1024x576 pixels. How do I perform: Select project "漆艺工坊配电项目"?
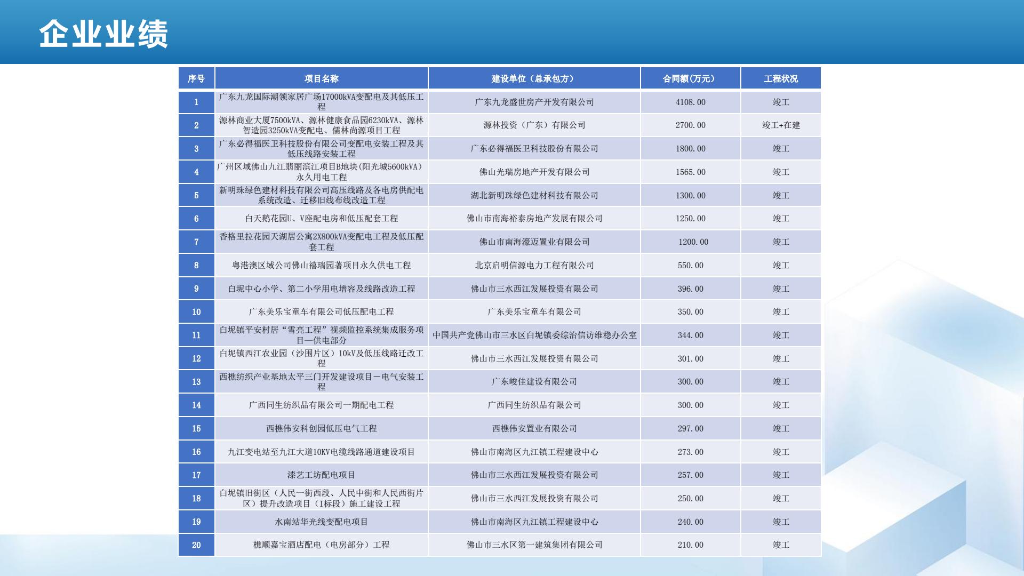(322, 475)
